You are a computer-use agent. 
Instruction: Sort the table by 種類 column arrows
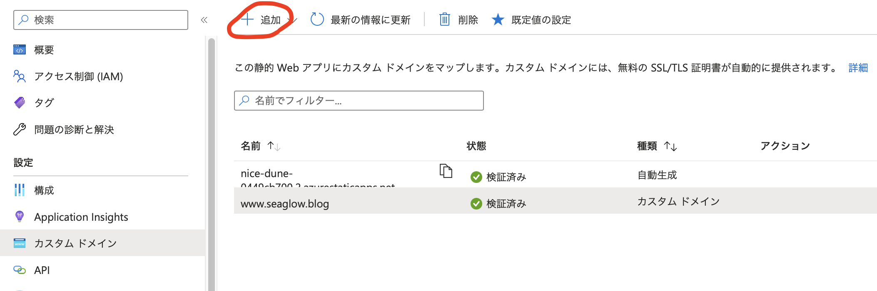[x=671, y=146]
